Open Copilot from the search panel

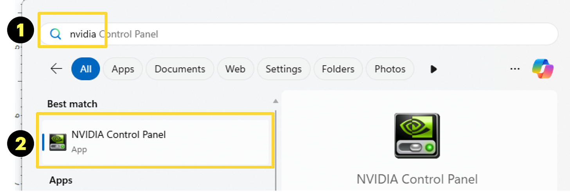[x=543, y=69]
